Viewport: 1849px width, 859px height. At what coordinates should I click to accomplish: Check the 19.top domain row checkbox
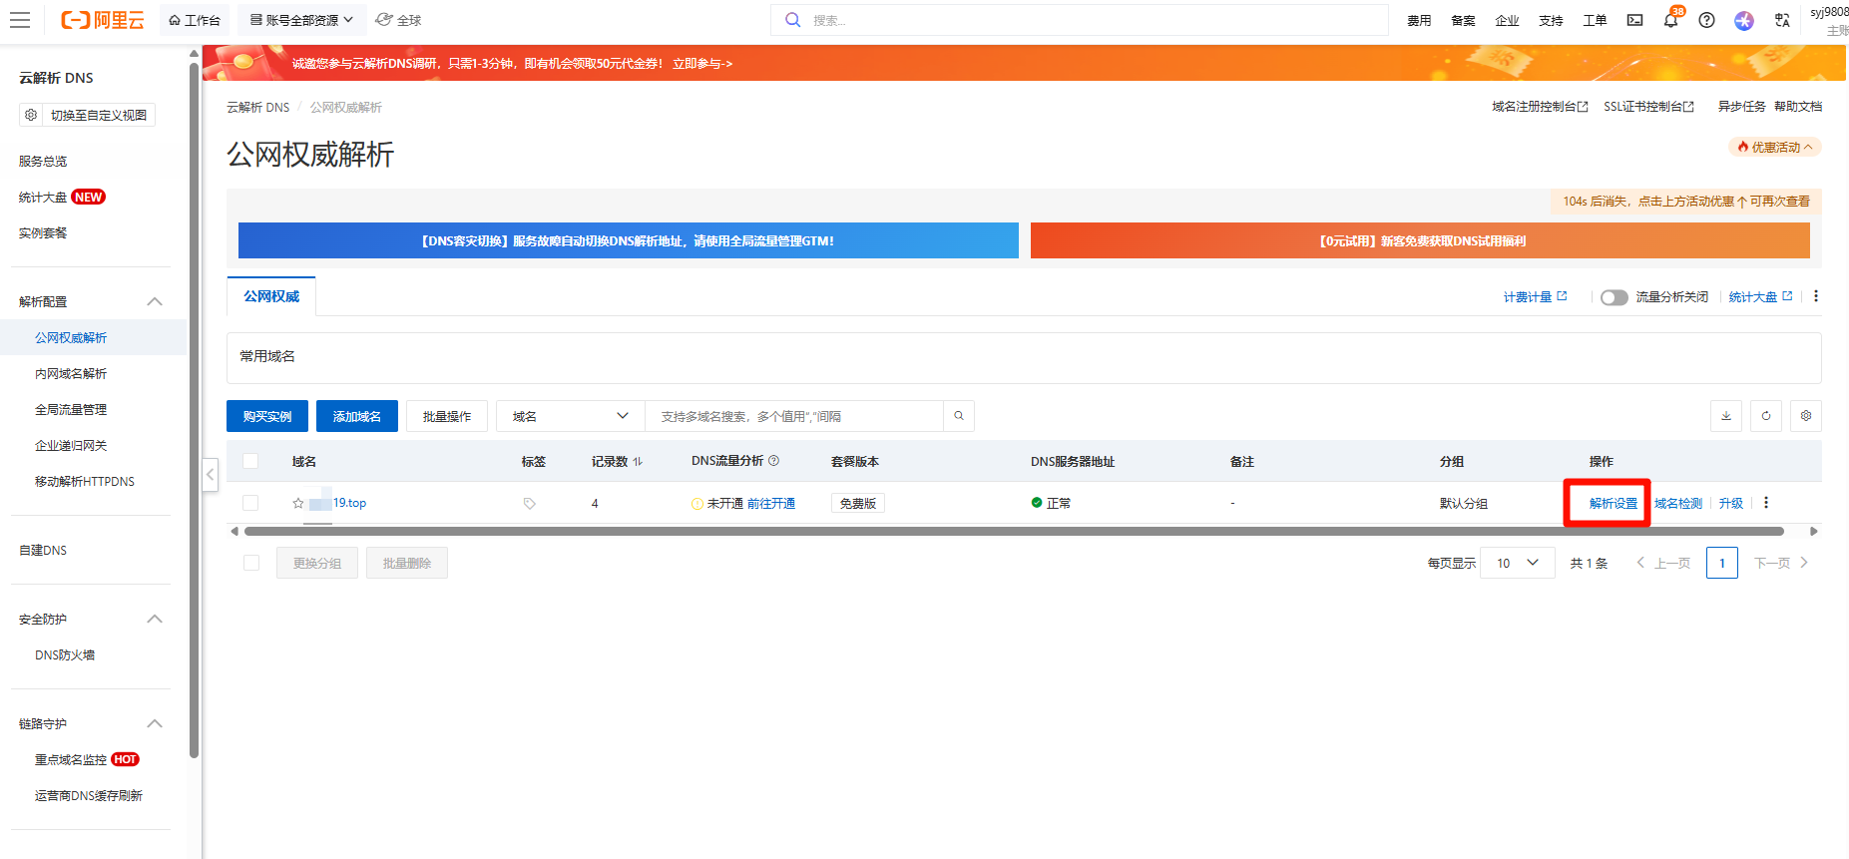pyautogui.click(x=250, y=504)
